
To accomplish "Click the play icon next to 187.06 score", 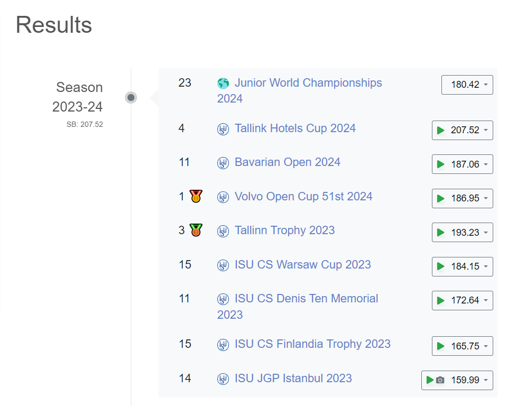I will 440,164.
